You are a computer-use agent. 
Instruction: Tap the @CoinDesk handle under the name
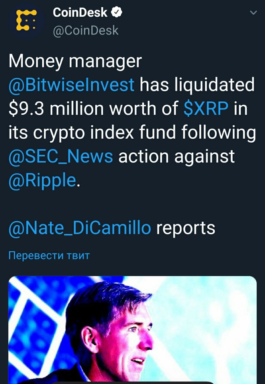pyautogui.click(x=86, y=31)
